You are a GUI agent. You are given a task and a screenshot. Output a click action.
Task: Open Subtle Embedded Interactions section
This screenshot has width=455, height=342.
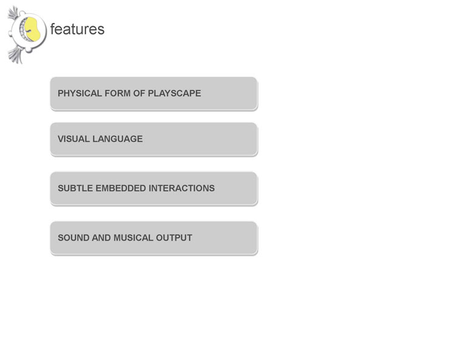point(154,188)
